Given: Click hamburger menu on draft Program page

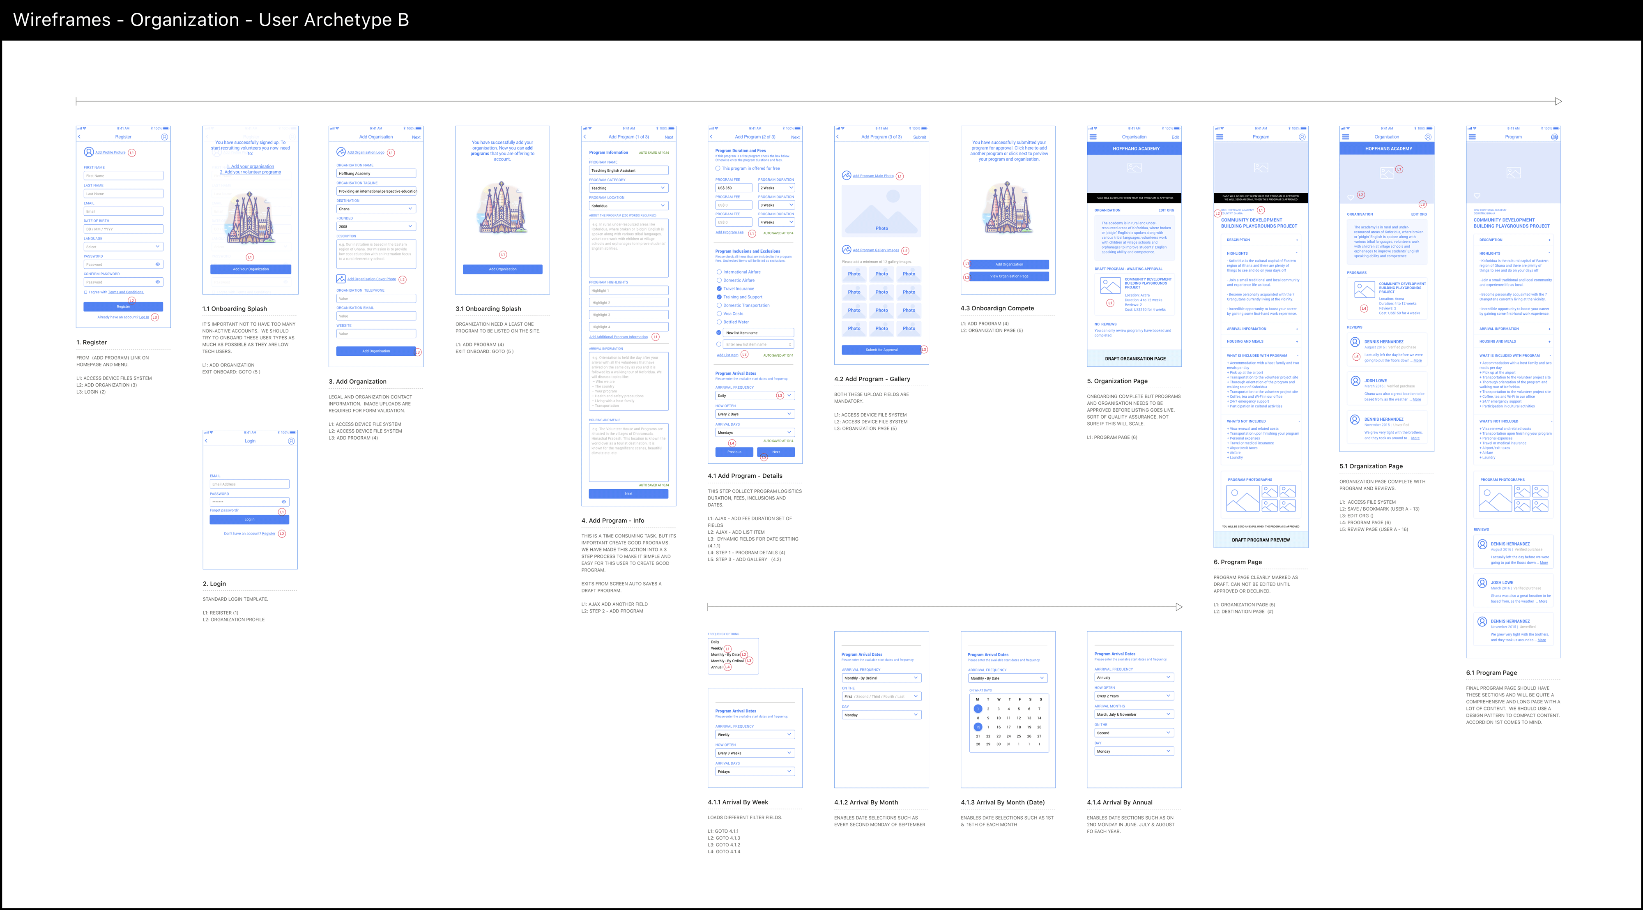Looking at the screenshot, I should point(1220,137).
